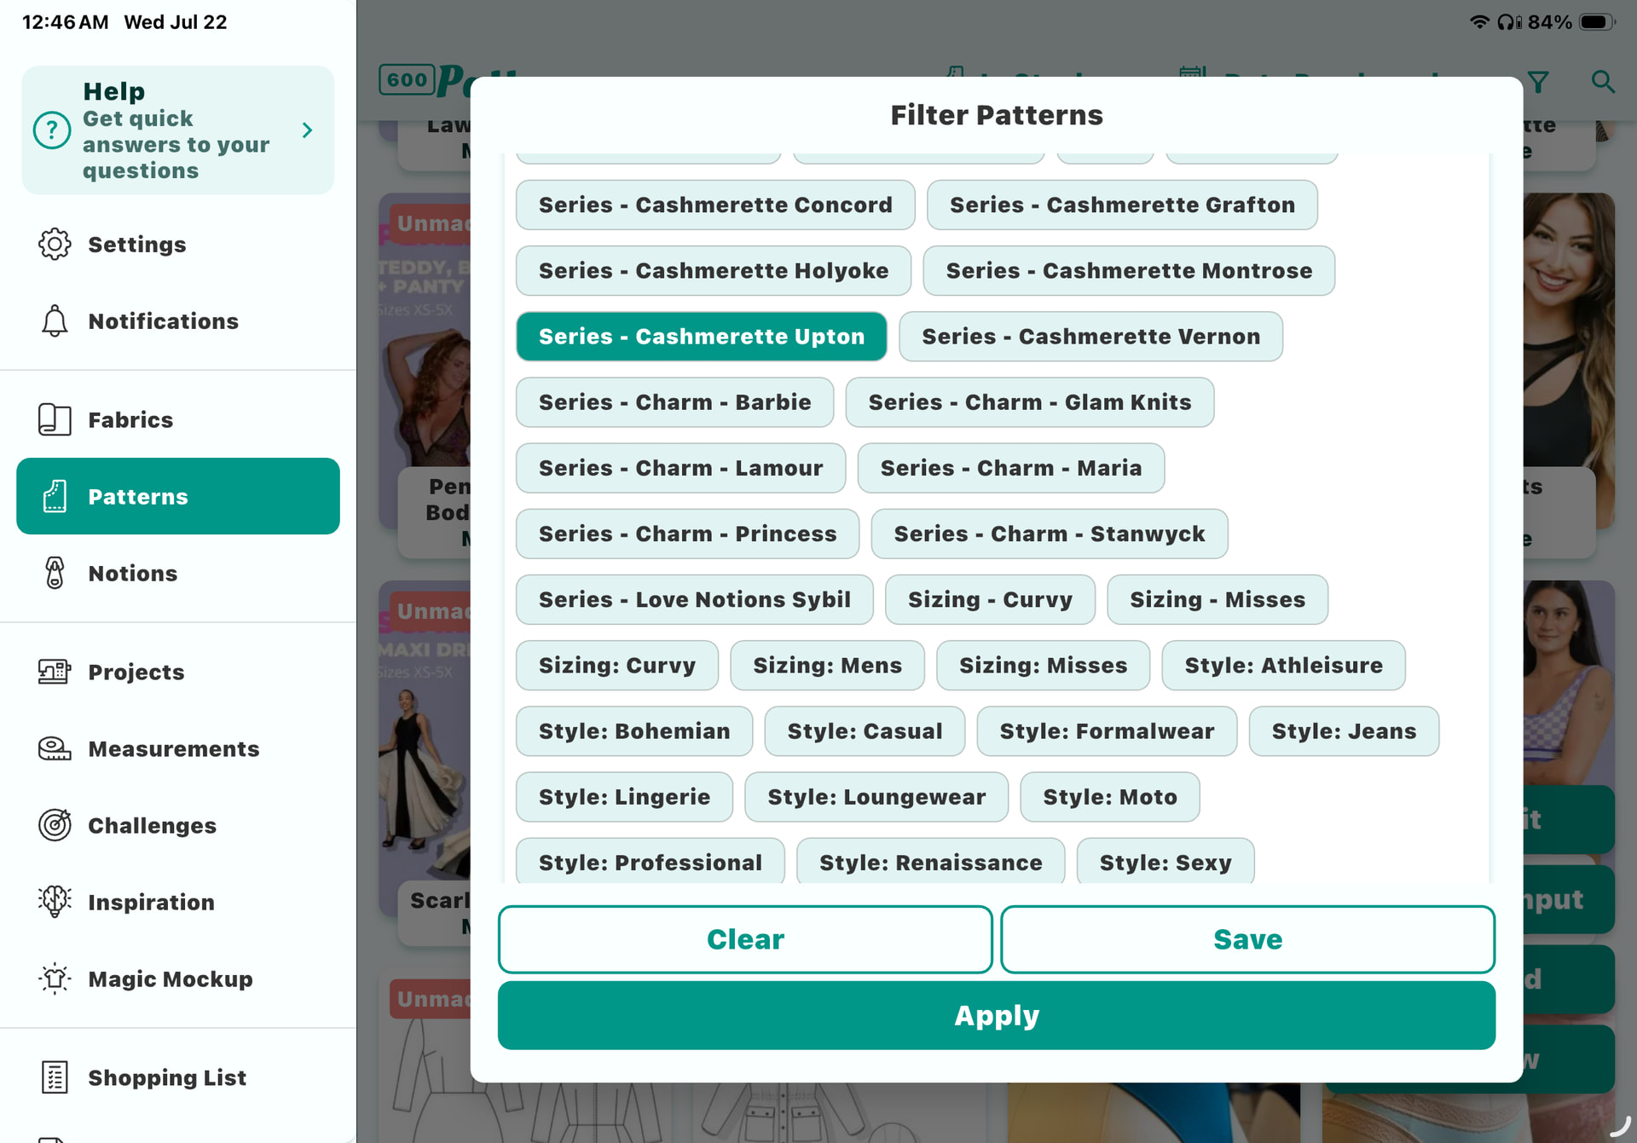Apply the pattern filters
This screenshot has height=1143, width=1637.
point(997,1016)
